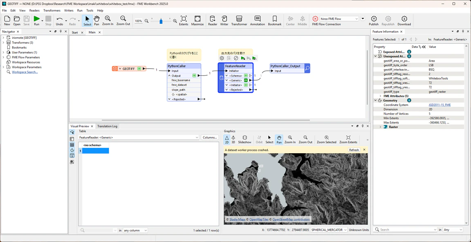Click the Extents toolbar icon
The width and height of the screenshot is (471, 242).
pos(184,20)
